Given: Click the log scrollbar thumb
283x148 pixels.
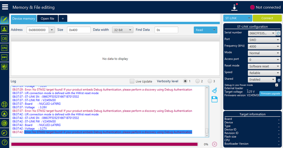Looking at the screenshot, I should pyautogui.click(x=207, y=131).
